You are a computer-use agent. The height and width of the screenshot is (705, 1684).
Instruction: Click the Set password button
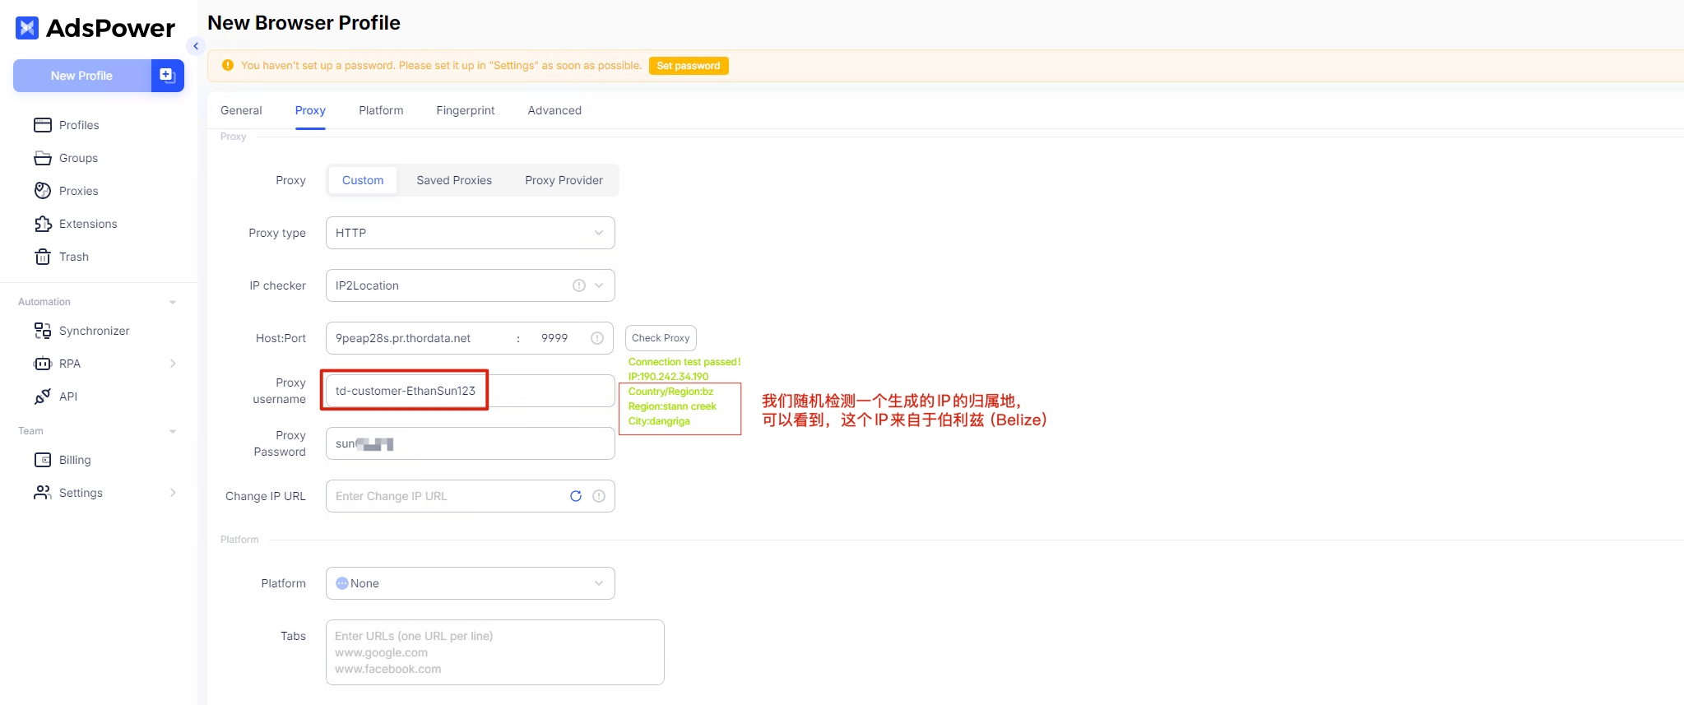[x=688, y=66]
